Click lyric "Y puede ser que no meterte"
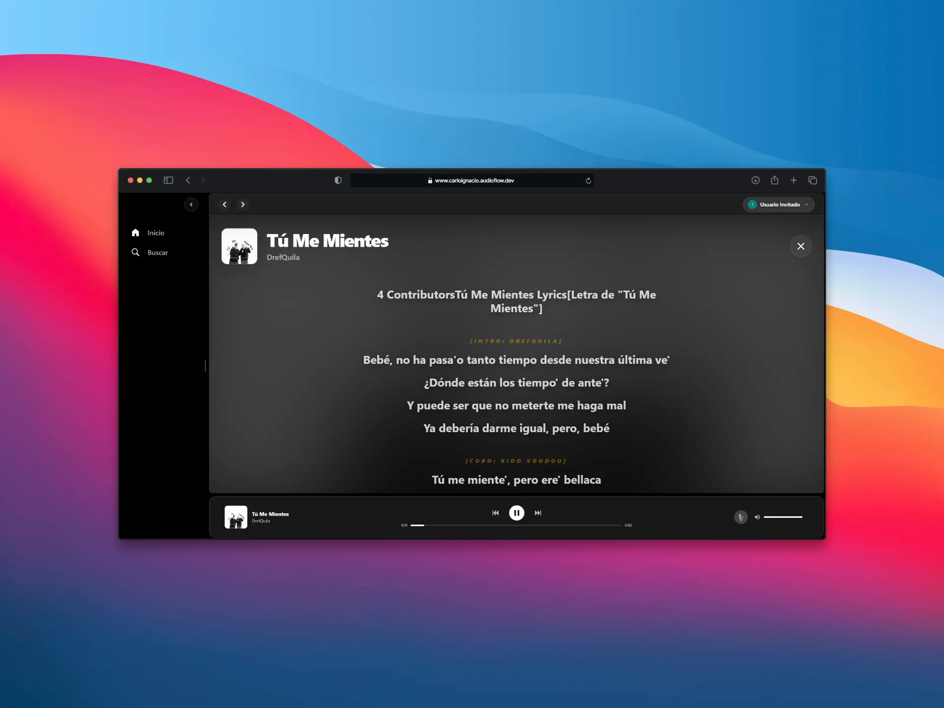 516,406
